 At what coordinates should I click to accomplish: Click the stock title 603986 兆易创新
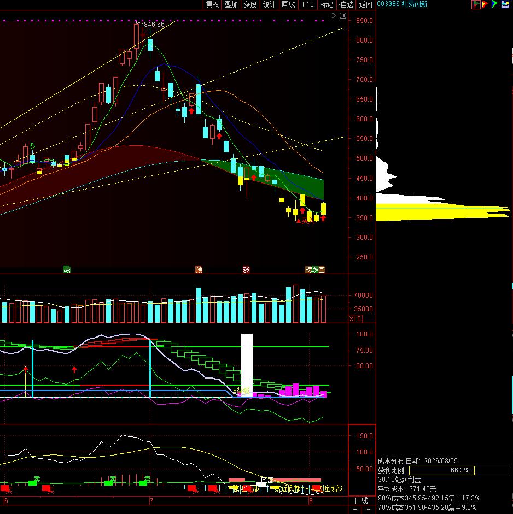pyautogui.click(x=402, y=4)
